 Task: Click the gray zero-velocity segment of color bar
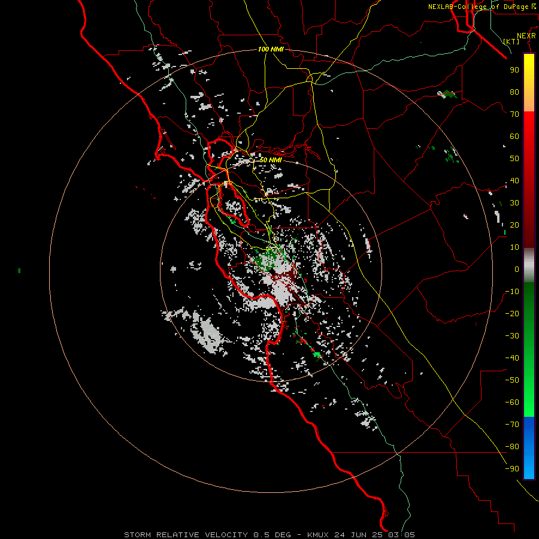click(529, 265)
